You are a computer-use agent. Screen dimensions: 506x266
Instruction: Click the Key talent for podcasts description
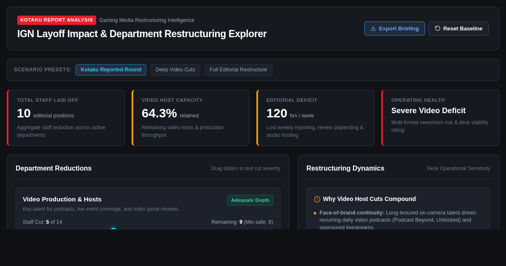coord(101,209)
